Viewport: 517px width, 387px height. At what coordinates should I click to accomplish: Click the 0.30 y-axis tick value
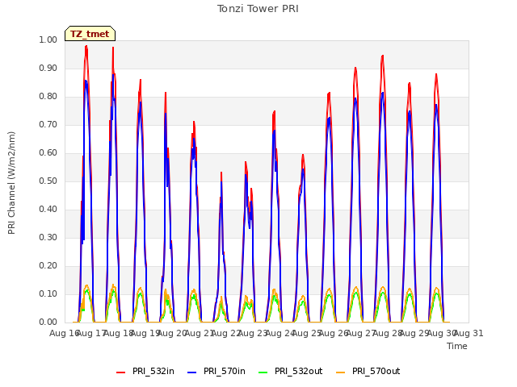click(48, 237)
